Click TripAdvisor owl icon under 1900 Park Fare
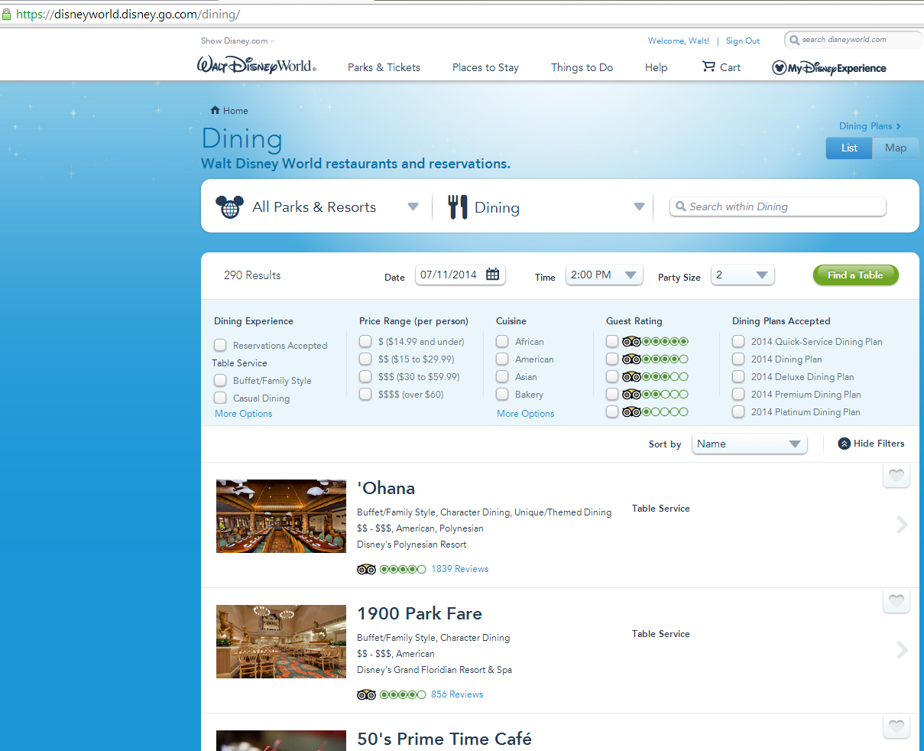The width and height of the screenshot is (924, 751). coord(366,694)
